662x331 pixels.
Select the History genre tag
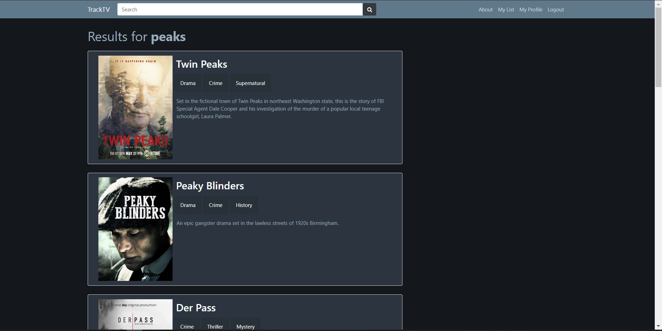point(244,205)
